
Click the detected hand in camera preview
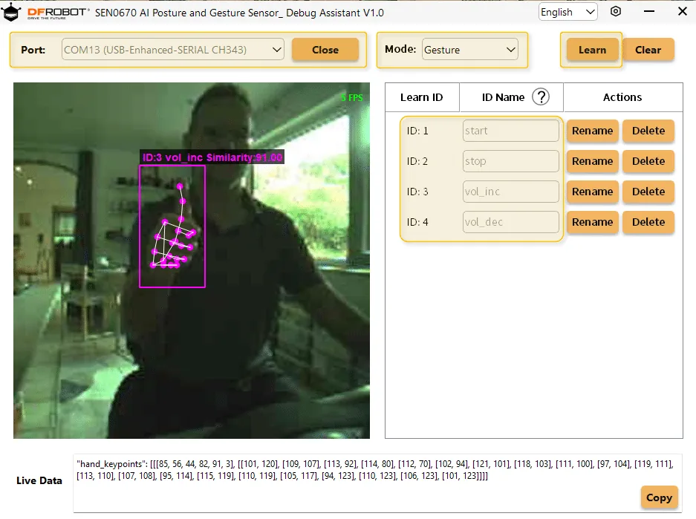pyautogui.click(x=172, y=226)
